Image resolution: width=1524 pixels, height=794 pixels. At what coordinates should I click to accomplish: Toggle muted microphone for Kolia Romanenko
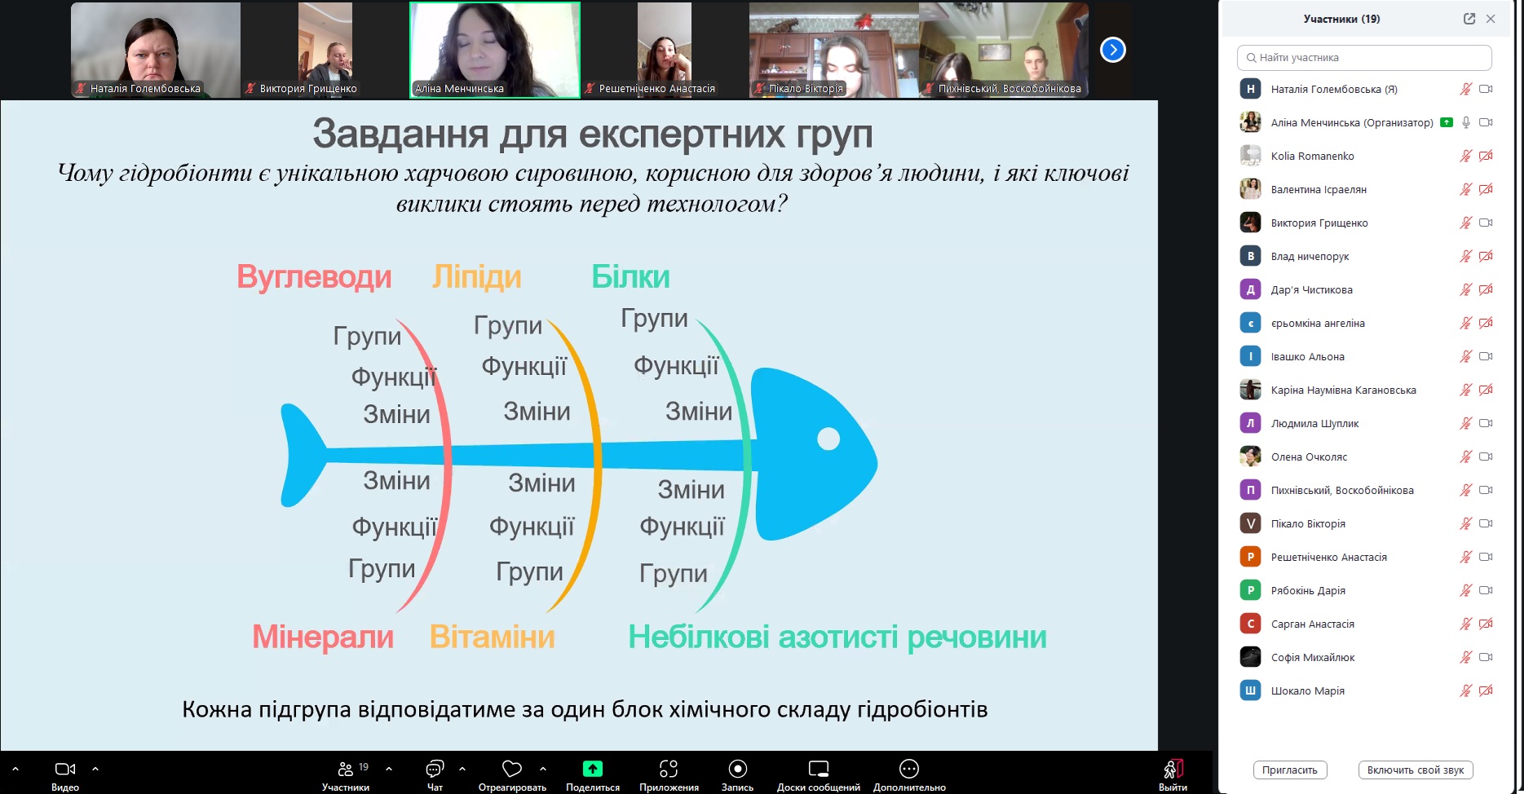click(x=1465, y=156)
